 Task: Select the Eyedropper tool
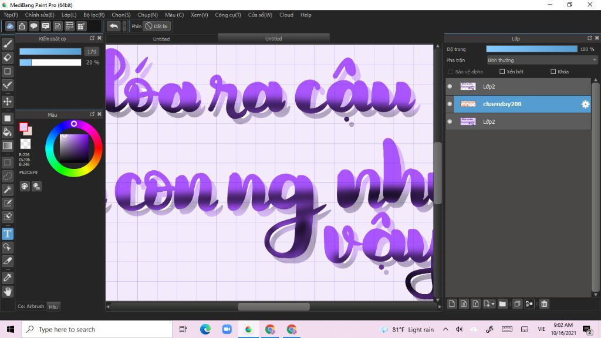pyautogui.click(x=7, y=278)
